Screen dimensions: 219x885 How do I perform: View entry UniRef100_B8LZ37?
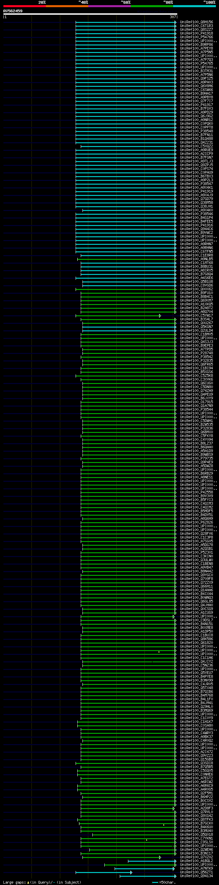196,444
